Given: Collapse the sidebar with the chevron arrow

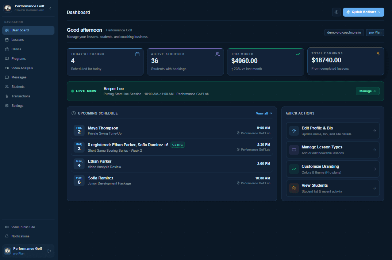Looking at the screenshot, I should pos(50,8).
